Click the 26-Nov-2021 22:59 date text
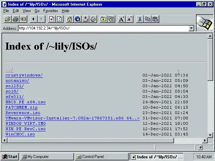Image resolution: width=215 pixels, height=161 pixels. [165, 102]
